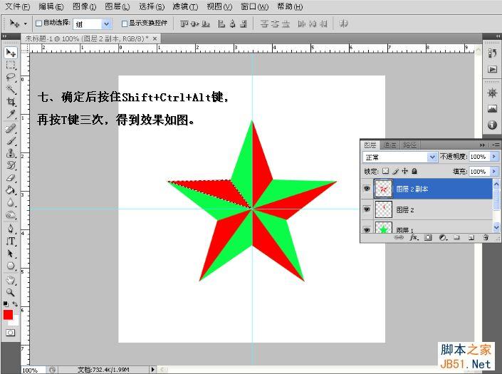The image size is (502, 374).
Task: Enable 自动选择 checkbox
Action: (x=38, y=23)
